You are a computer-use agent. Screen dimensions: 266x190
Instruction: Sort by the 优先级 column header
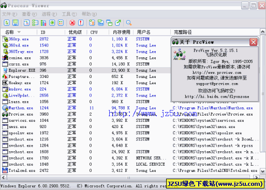tap(76, 32)
